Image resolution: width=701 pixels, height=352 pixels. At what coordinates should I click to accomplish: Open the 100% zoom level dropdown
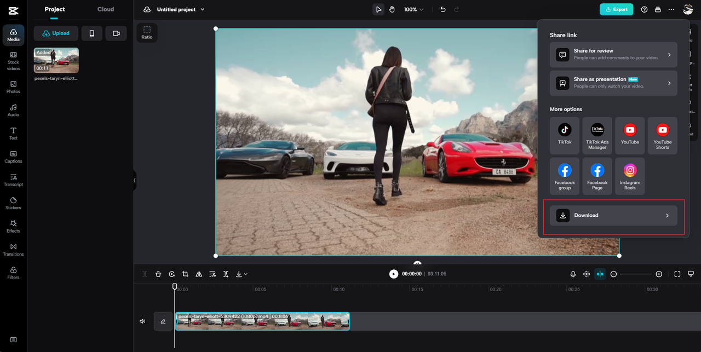coord(413,9)
